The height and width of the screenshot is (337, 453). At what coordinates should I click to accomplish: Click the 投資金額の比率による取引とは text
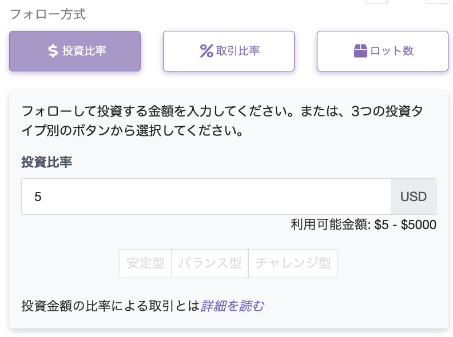[110, 306]
